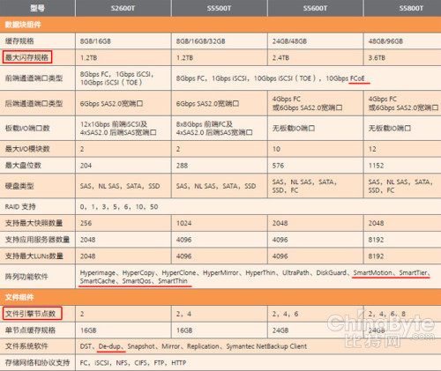The width and height of the screenshot is (441, 371).
Task: Select 8192 in the 支持应用服务器数量 row
Action: (x=376, y=240)
